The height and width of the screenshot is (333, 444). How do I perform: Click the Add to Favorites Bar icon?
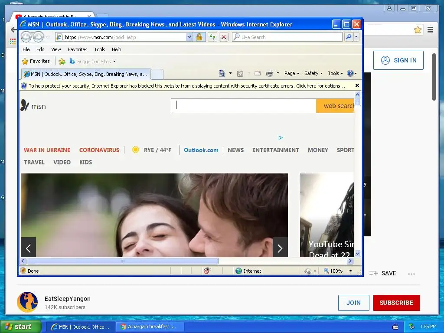[62, 61]
